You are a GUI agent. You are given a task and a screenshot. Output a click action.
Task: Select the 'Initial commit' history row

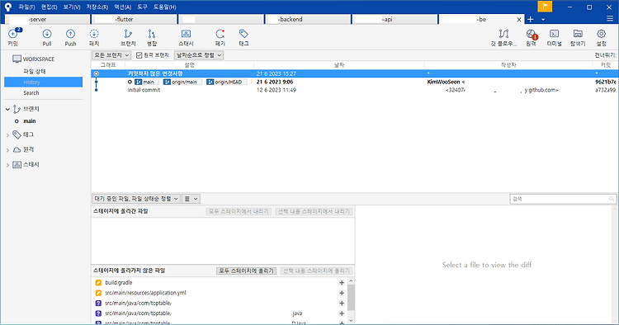355,90
